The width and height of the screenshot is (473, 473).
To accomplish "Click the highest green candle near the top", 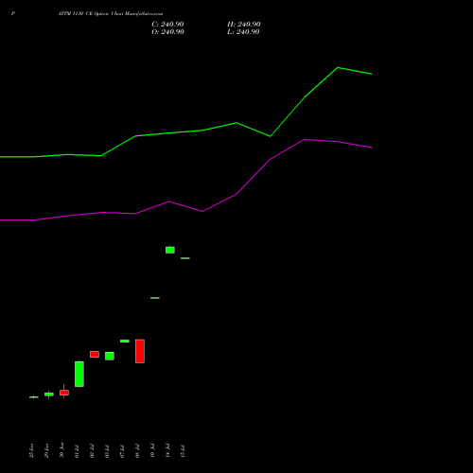I will pos(170,250).
